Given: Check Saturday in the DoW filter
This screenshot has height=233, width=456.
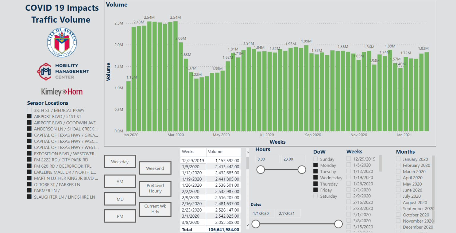Looking at the screenshot, I should pyautogui.click(x=315, y=196).
